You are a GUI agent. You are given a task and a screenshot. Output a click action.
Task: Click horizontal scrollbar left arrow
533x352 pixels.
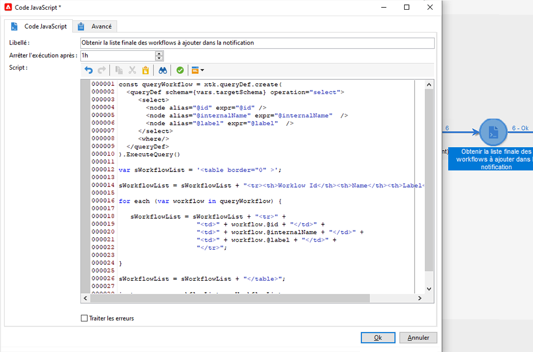pyautogui.click(x=85, y=298)
